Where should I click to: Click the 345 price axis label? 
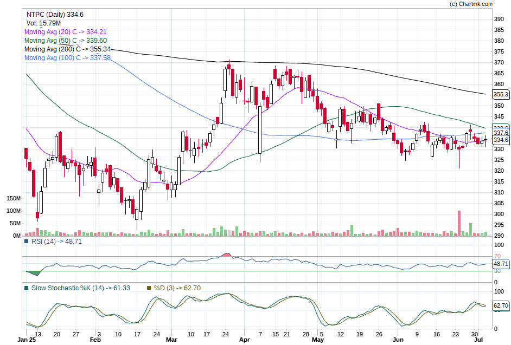coord(499,116)
